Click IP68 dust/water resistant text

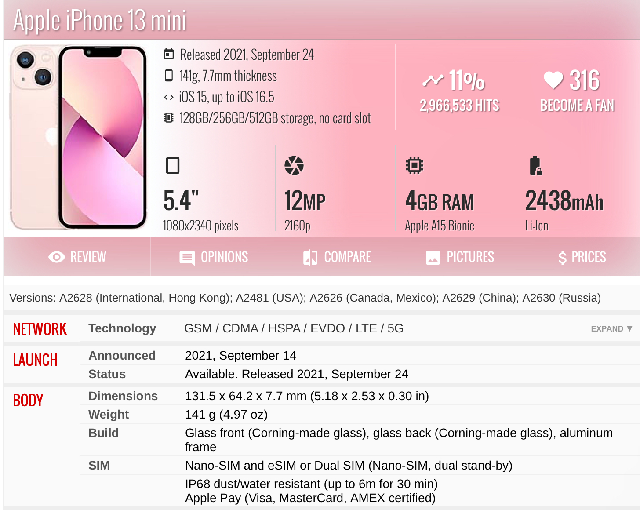tap(311, 484)
